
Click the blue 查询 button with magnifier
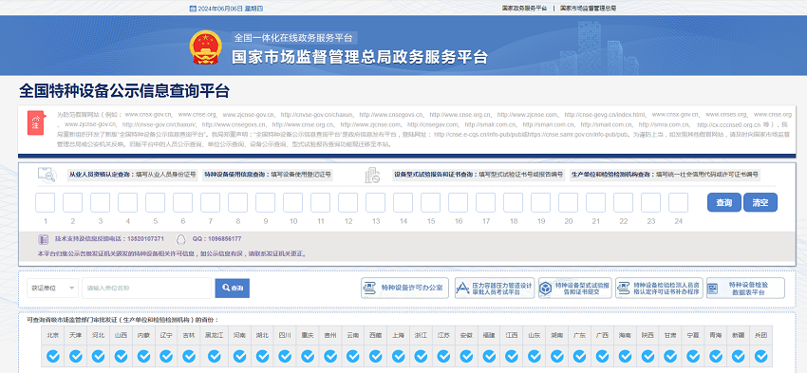coord(232,289)
